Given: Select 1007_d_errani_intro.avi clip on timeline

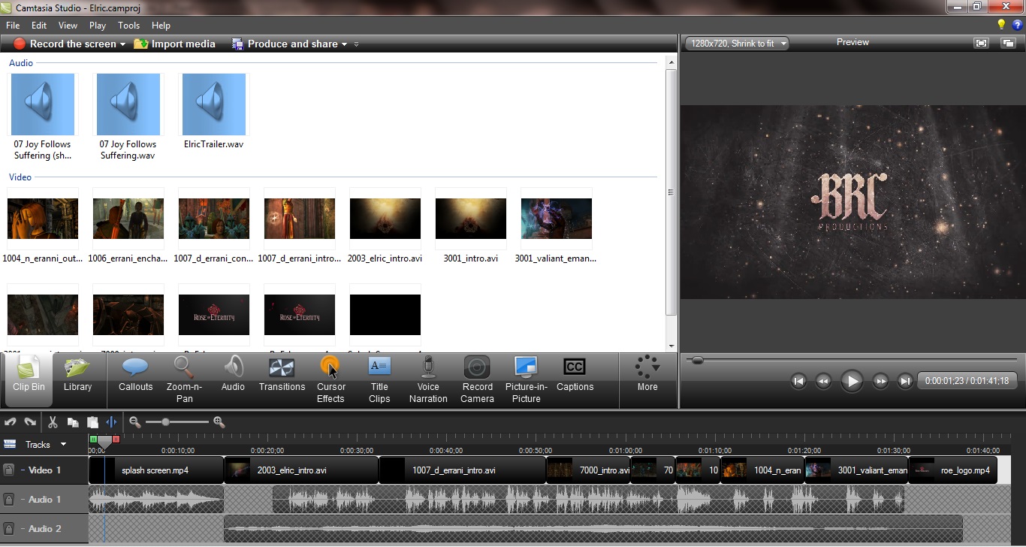Looking at the screenshot, I should 463,470.
